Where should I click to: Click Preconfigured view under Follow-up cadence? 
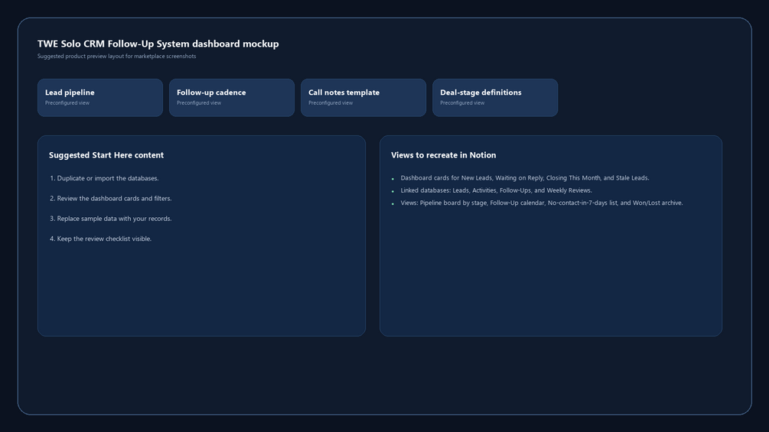199,103
